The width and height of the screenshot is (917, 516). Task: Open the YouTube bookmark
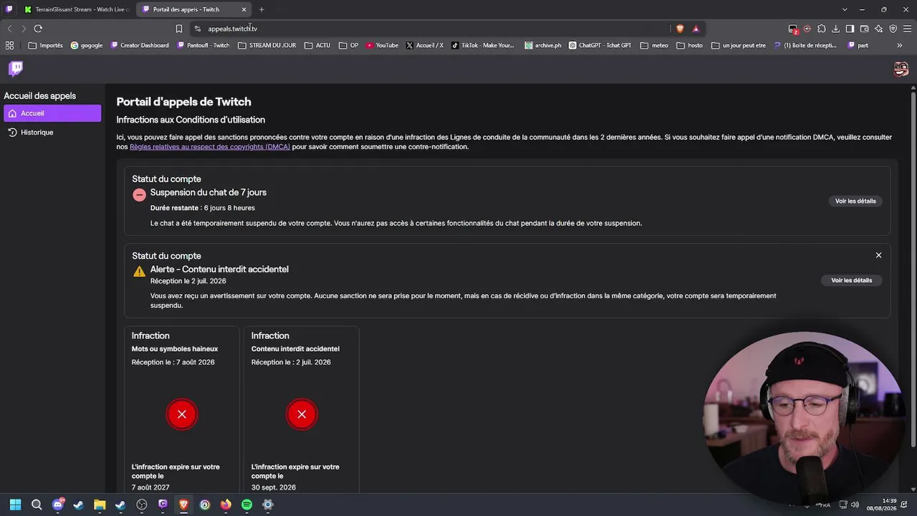pyautogui.click(x=382, y=45)
